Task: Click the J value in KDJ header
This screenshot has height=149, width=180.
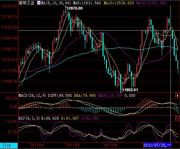Action: pyautogui.click(x=90, y=118)
